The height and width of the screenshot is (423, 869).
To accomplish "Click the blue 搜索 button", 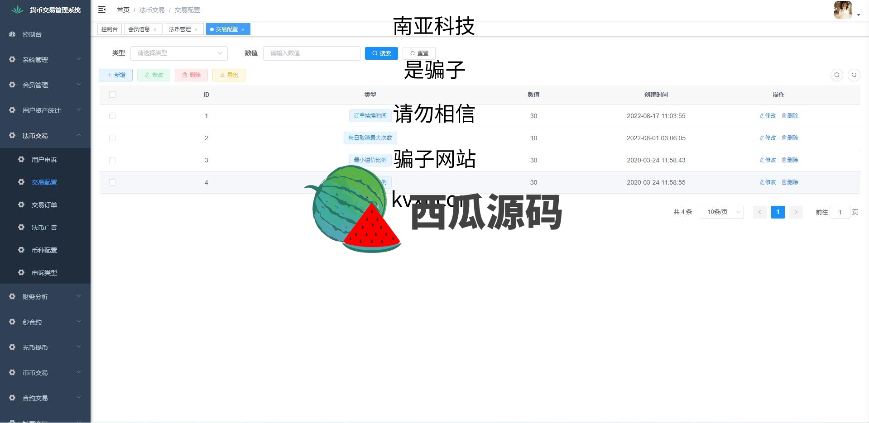I will click(381, 53).
